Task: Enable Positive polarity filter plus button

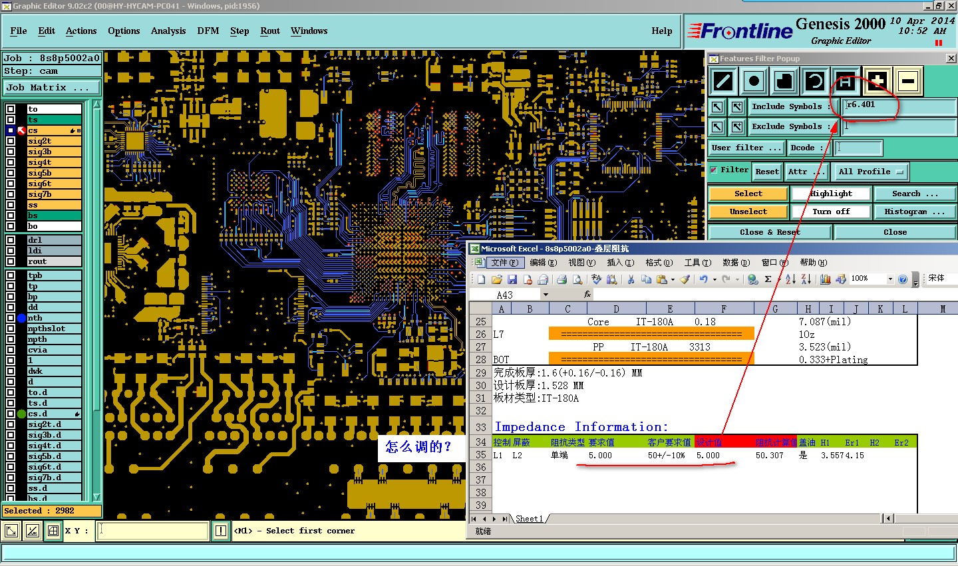Action: pos(878,82)
